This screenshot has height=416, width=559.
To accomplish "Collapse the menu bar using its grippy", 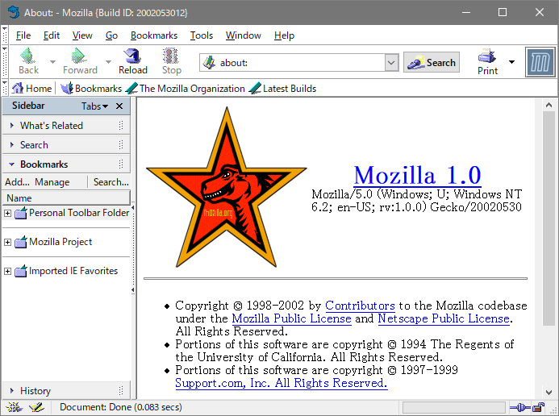I will pos(5,35).
